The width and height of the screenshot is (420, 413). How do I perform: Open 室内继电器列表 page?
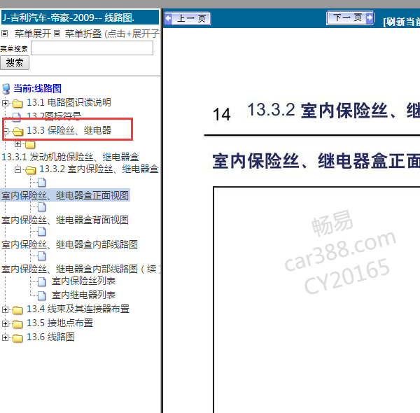(83, 295)
